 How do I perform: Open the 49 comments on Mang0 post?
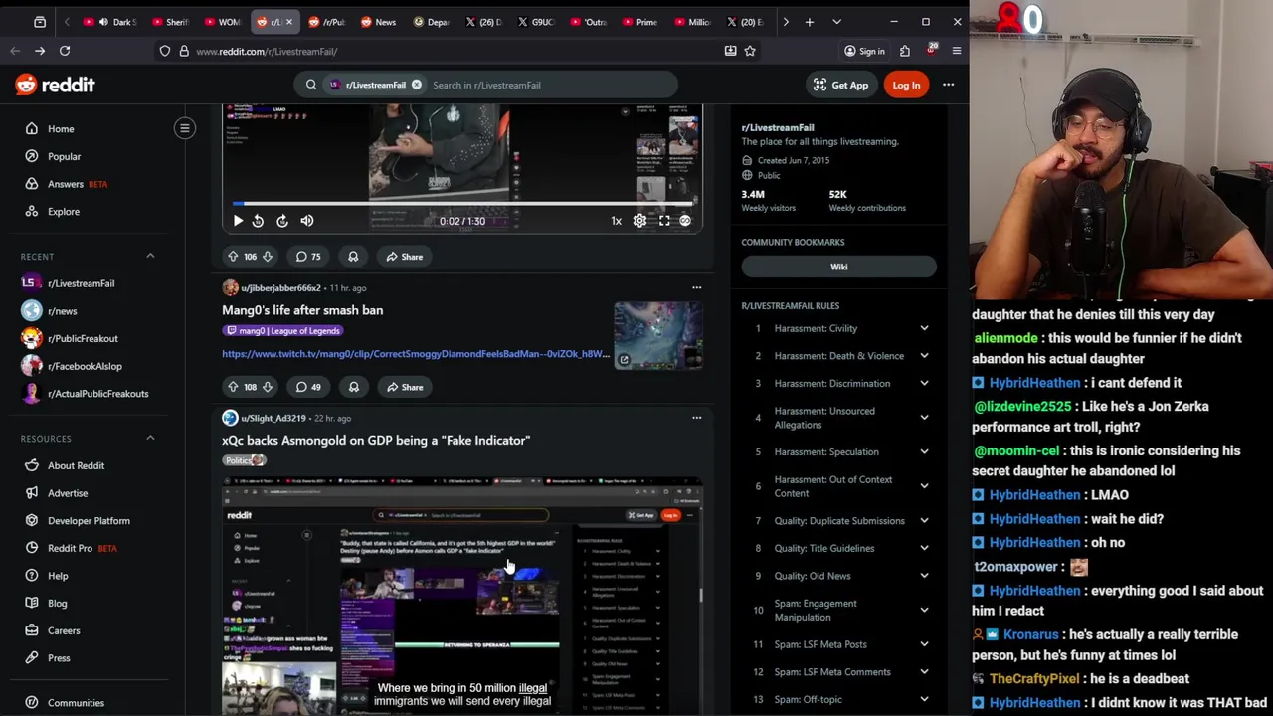[308, 387]
